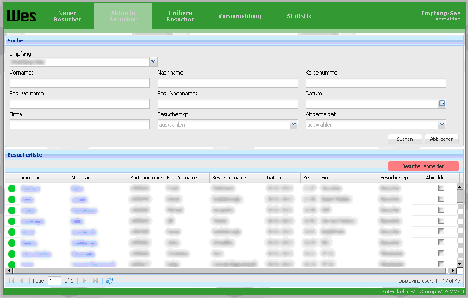
Task: Open the Datum calendar picker icon
Action: 442,104
